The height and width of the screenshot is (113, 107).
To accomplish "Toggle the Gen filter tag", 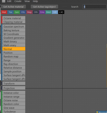I will tap(17, 12).
